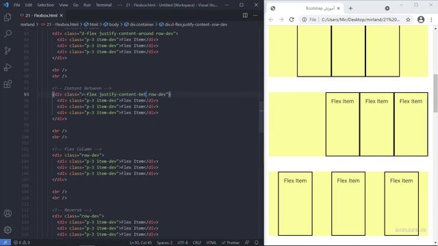Open the Manage gear menu

click(x=8, y=230)
